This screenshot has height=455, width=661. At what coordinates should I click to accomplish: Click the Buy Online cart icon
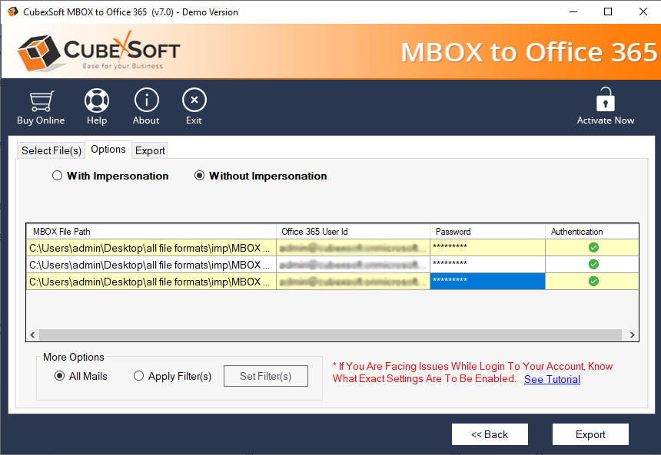41,101
